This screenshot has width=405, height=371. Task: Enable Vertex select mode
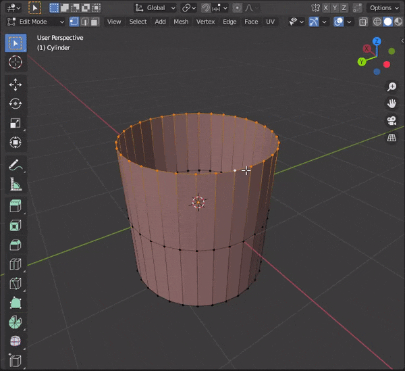point(74,22)
